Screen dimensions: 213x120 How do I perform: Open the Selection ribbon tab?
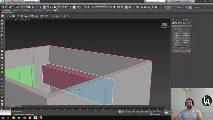coord(26,10)
